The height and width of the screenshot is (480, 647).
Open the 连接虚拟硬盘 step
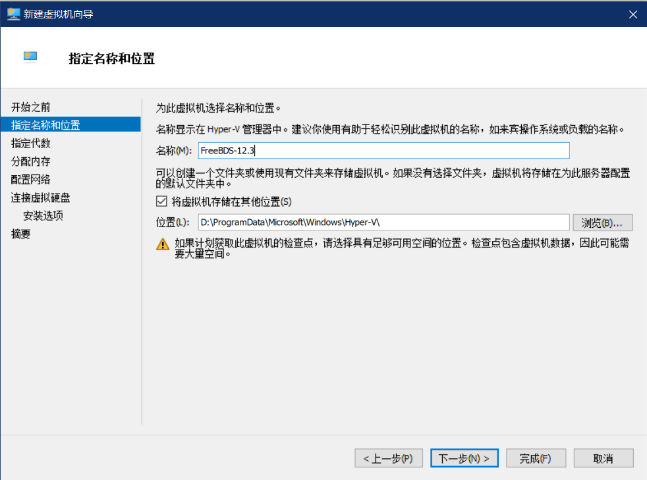click(40, 198)
